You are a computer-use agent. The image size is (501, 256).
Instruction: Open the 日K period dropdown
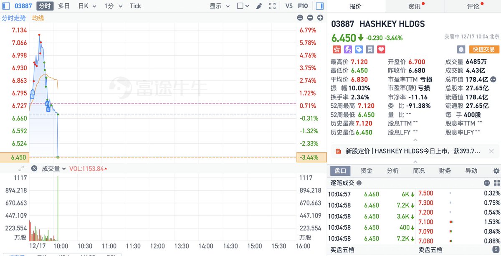(88, 6)
